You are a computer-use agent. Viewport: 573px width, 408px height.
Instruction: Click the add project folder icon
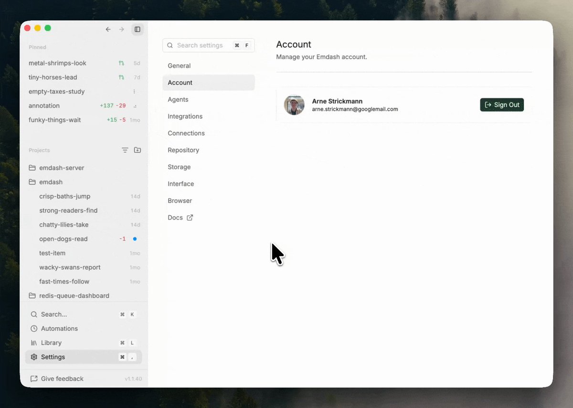[138, 150]
